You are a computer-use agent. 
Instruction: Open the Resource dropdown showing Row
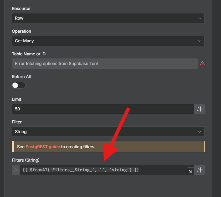[108, 18]
